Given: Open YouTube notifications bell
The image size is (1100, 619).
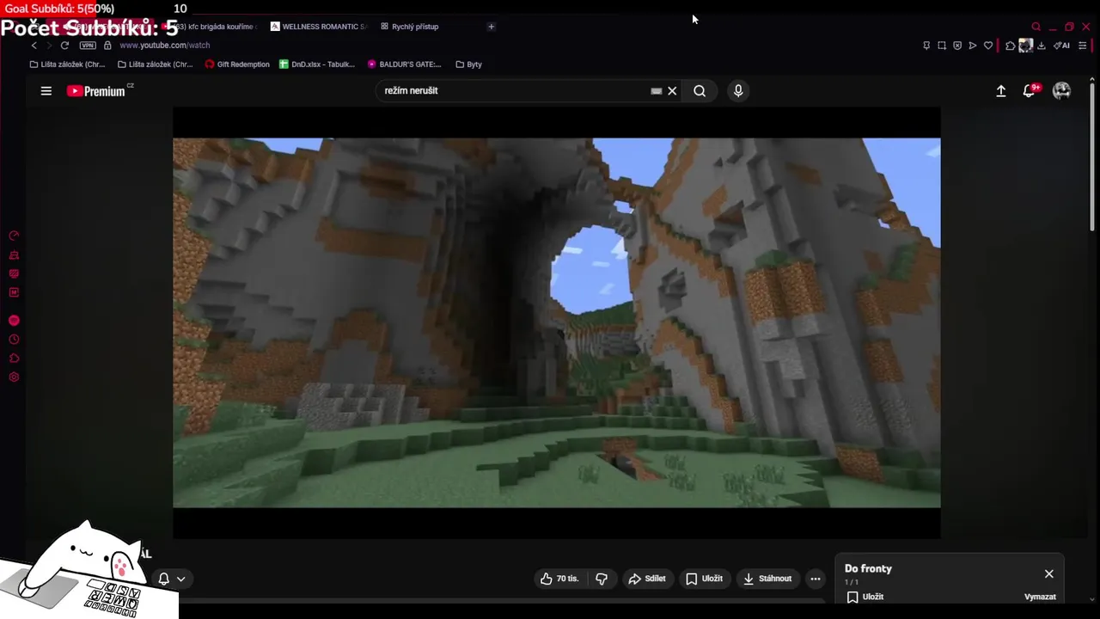Looking at the screenshot, I should 1029,91.
